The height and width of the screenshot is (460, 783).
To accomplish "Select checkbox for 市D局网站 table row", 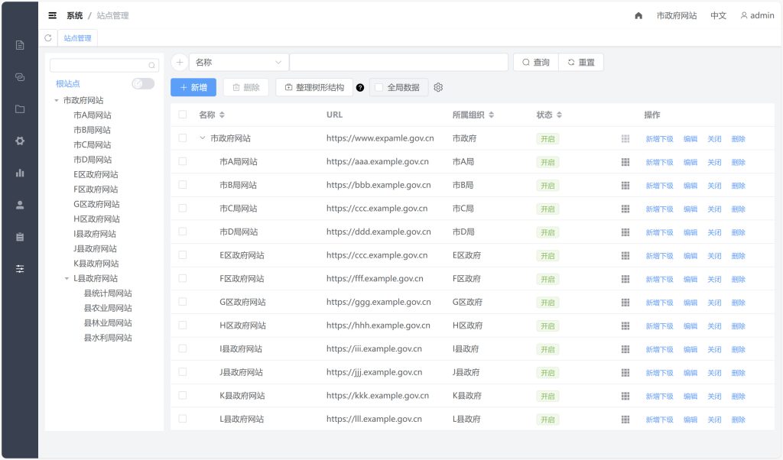I will (183, 232).
